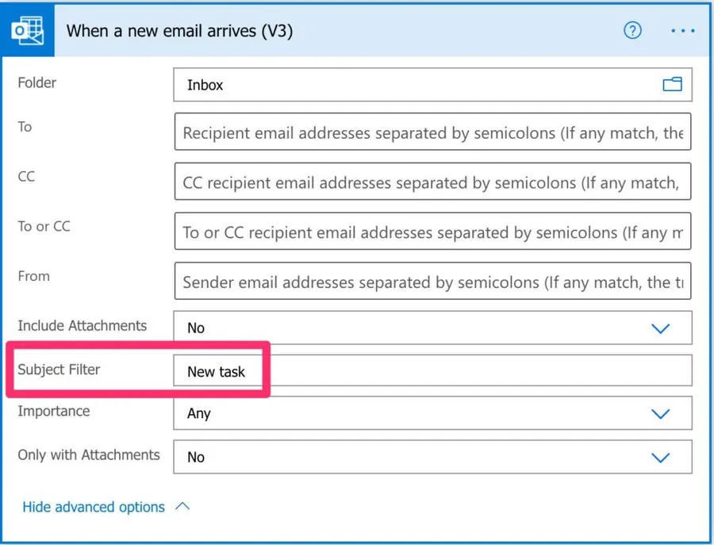Click the 'Subject Filter' label
This screenshot has height=545, width=714.
pyautogui.click(x=59, y=370)
